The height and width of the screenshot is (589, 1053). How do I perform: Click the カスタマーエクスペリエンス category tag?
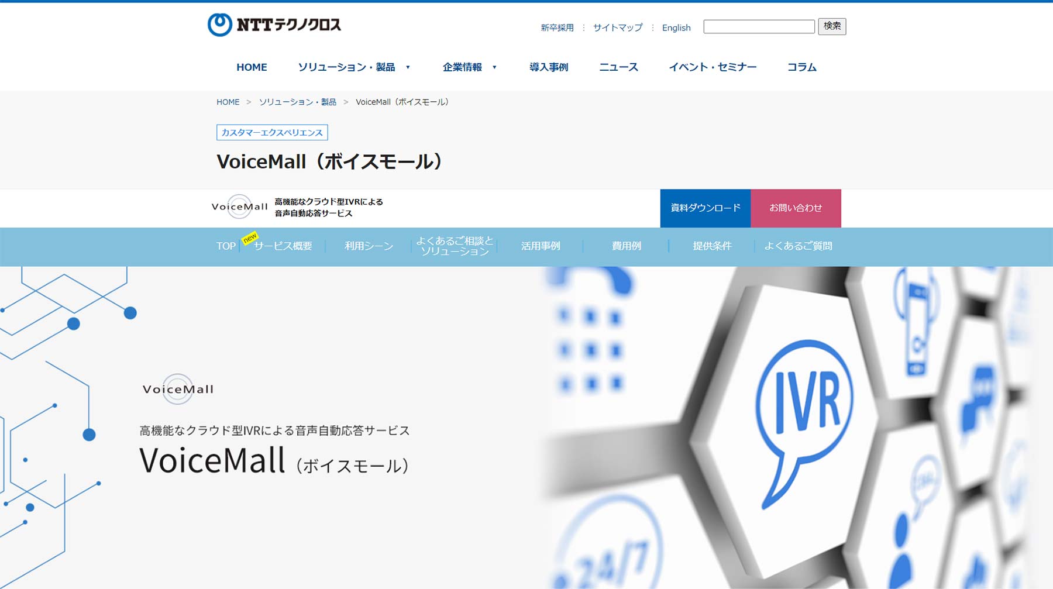pos(272,133)
